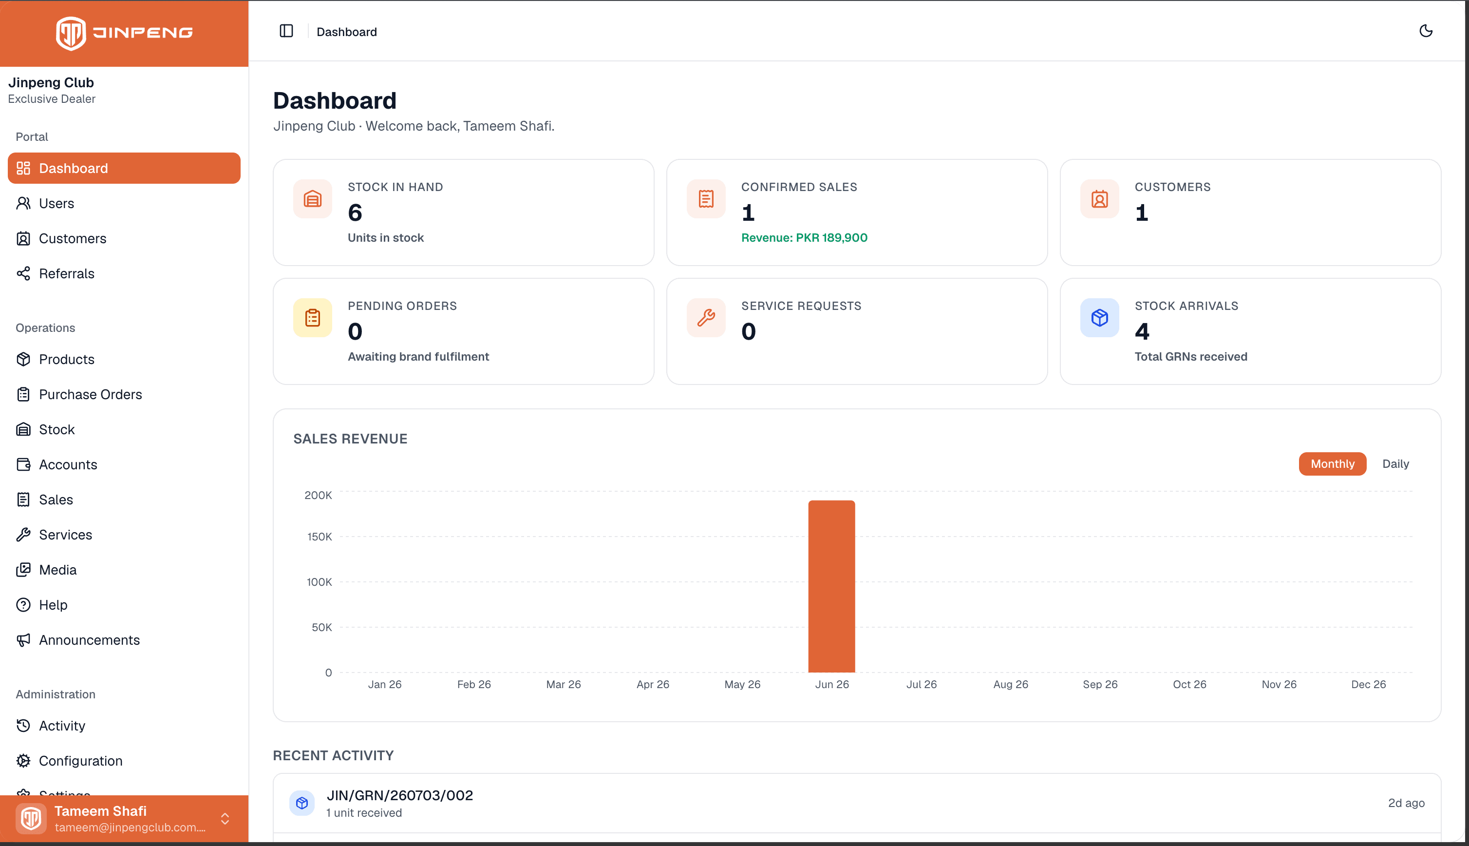
Task: Click the "Dec 26" axis label
Action: coord(1368,685)
